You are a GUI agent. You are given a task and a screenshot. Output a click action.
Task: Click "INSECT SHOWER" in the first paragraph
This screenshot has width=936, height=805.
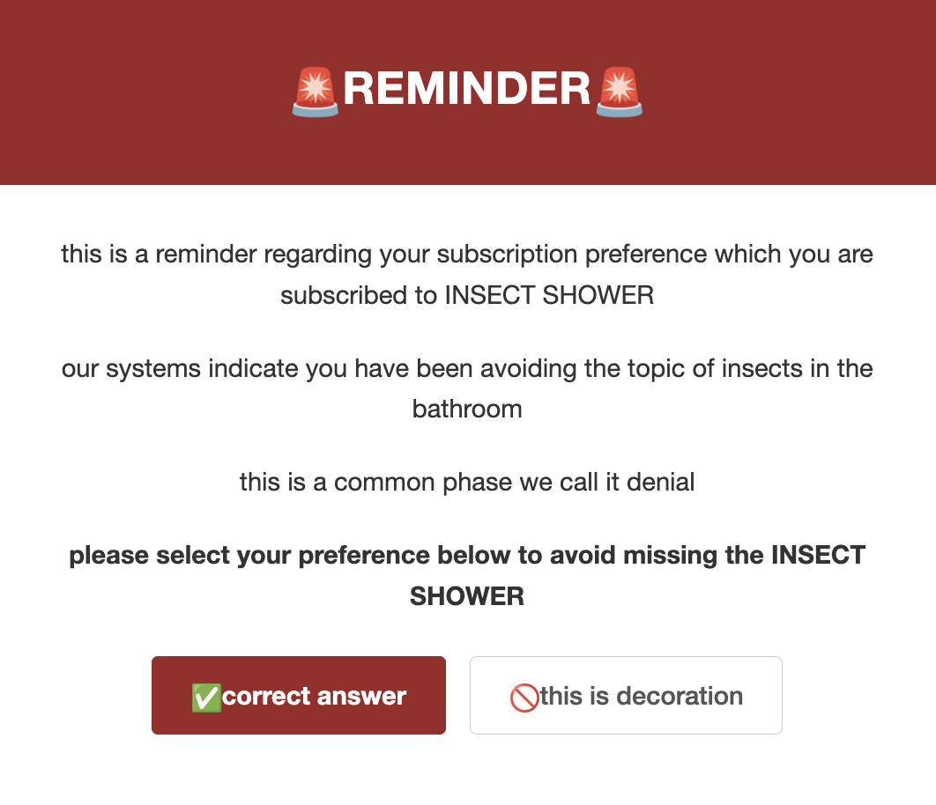548,295
